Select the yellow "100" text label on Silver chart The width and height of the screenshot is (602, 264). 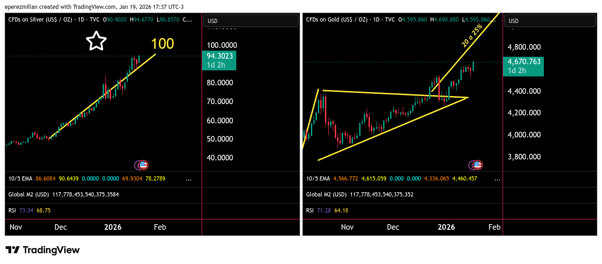(162, 44)
